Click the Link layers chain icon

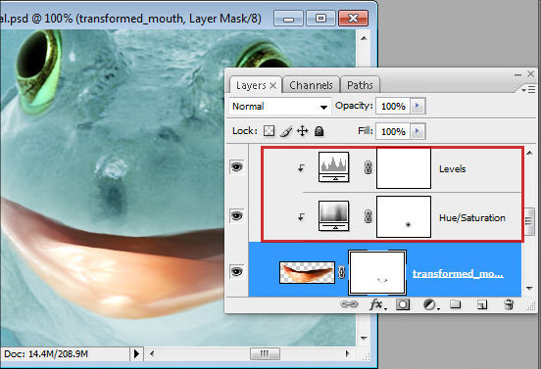[349, 304]
